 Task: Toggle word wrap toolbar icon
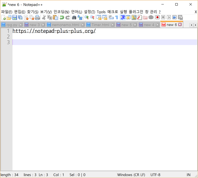point(111,17)
